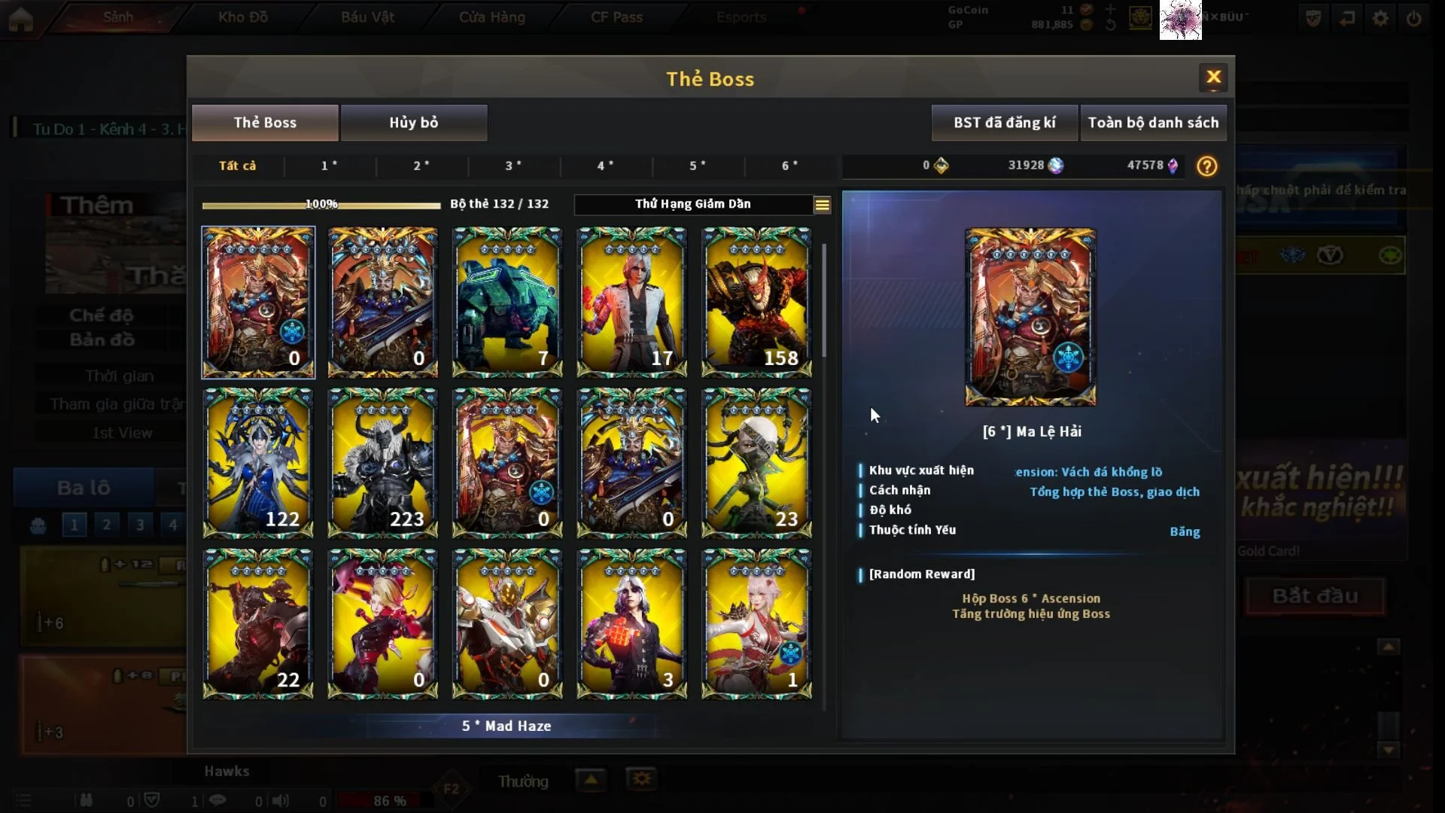Click the card list scrollbar
This screenshot has width=1445, height=813.
[x=824, y=301]
